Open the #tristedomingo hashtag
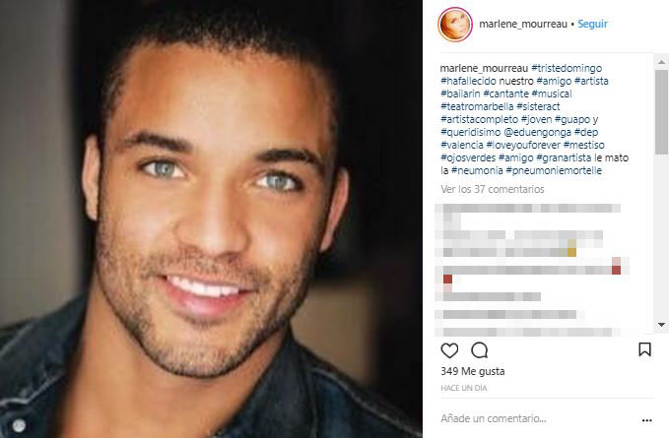The width and height of the screenshot is (669, 438). 567,68
